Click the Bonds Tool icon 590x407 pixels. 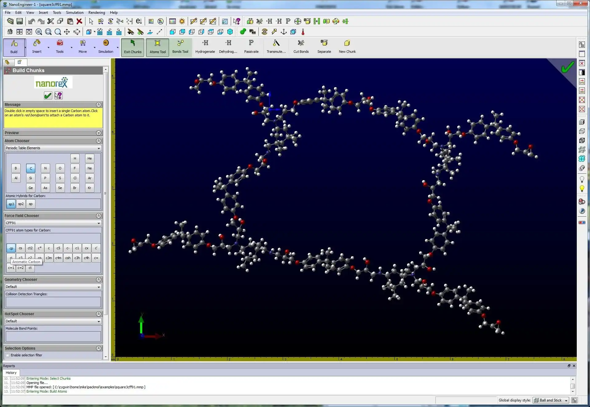pos(180,46)
